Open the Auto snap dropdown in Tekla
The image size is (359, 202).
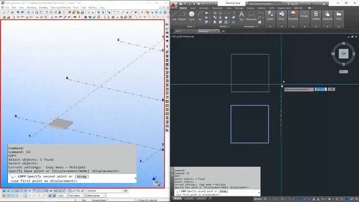tap(62, 196)
